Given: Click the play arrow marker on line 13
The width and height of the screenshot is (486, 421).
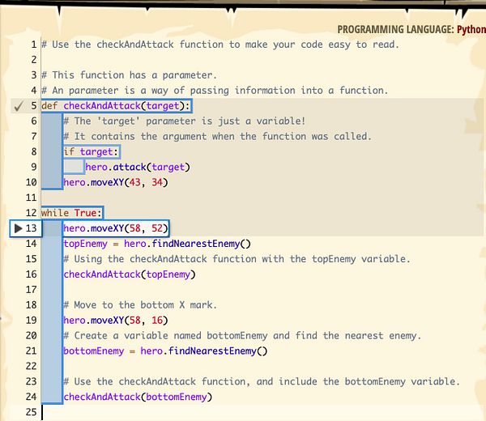Looking at the screenshot, I should click(x=19, y=228).
